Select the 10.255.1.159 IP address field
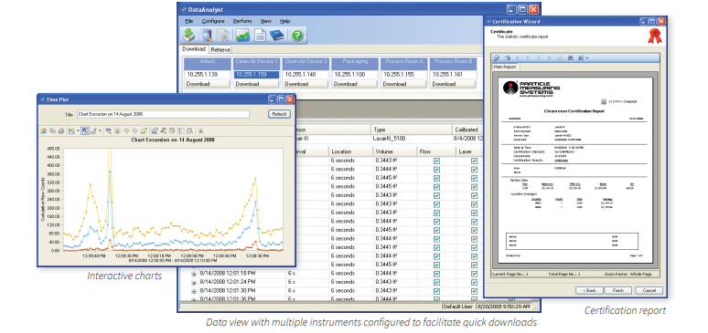Viewport: 708px width, 333px height. pos(256,74)
